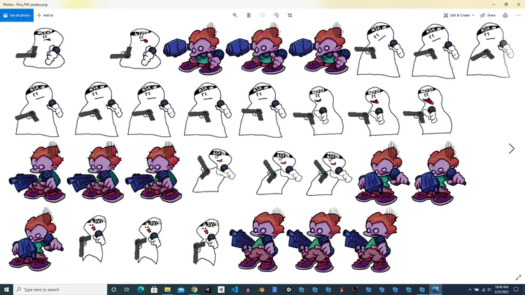The height and width of the screenshot is (295, 525).
Task: Open File Explorer from the taskbar
Action: coord(167,289)
